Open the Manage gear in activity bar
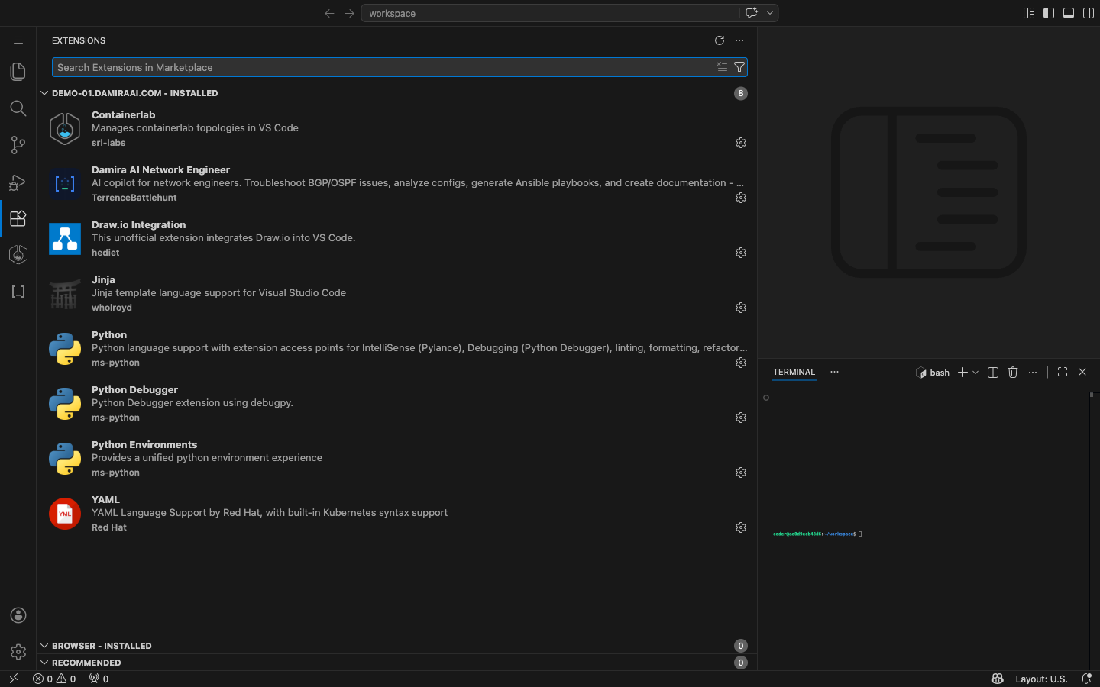Viewport: 1100px width, 687px height. 18,652
